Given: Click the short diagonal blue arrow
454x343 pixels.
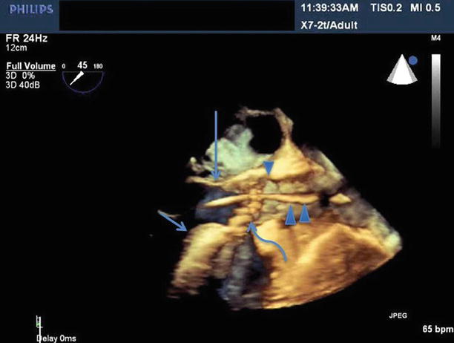Looking at the screenshot, I should [172, 221].
